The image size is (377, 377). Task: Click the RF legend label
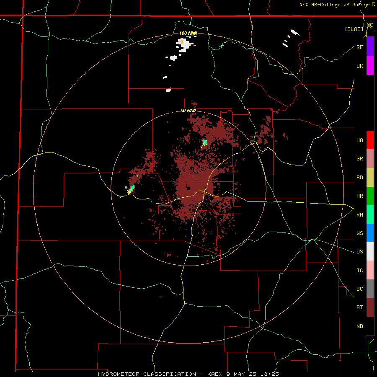coord(359,47)
